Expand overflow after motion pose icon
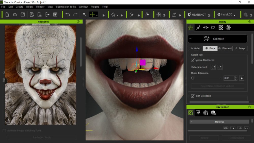 pos(139,16)
